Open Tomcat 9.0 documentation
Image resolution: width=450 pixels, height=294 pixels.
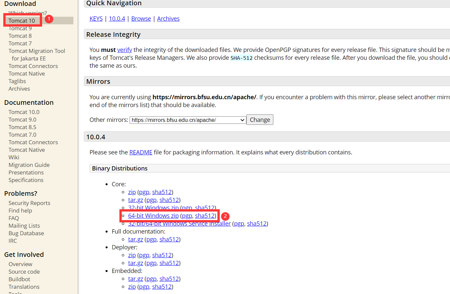22,120
